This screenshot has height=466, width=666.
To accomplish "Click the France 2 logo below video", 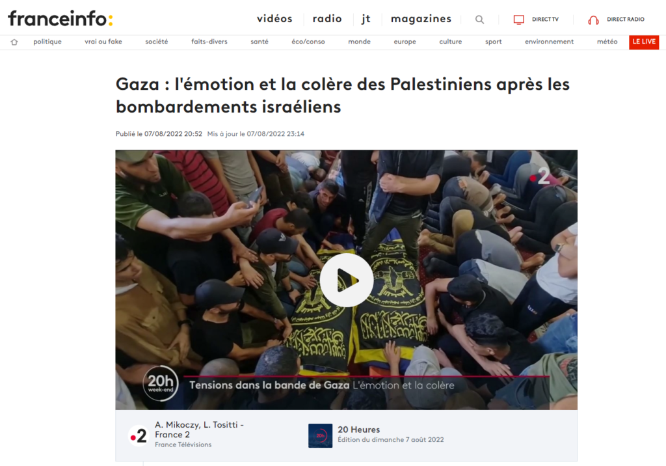I will [x=139, y=436].
